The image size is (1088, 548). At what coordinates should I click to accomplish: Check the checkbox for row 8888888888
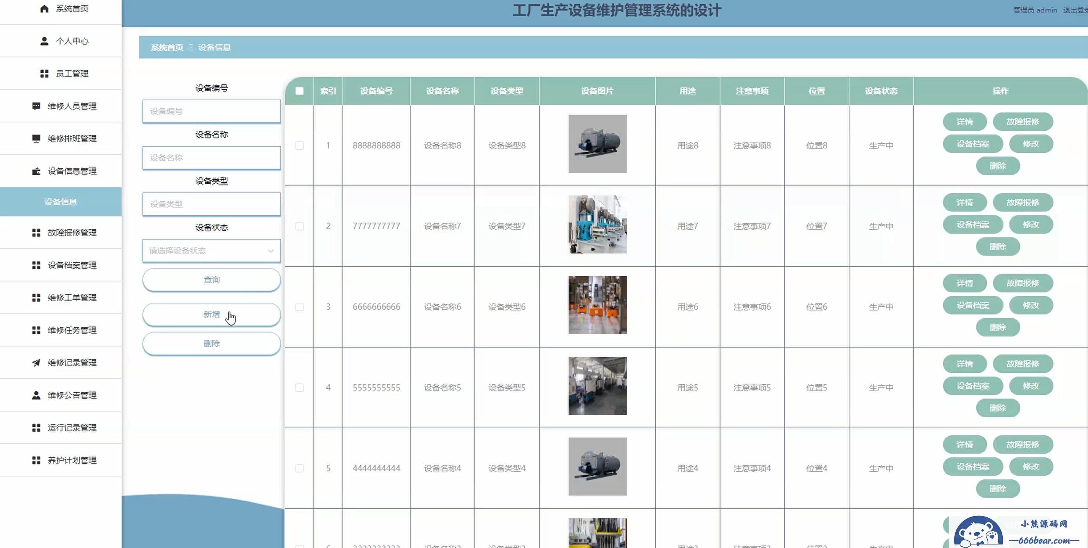300,145
